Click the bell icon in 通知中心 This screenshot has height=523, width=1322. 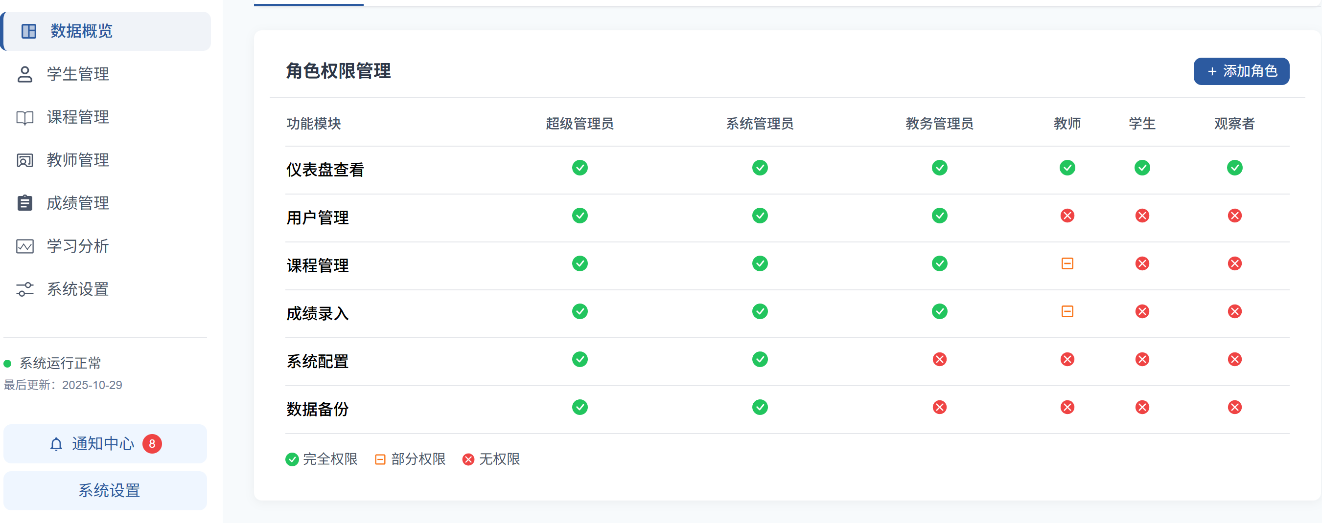(x=57, y=443)
